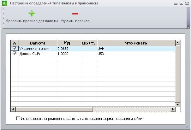Open the toolbar overflow options arrow
Viewport: 191px width, 130px height.
(188, 27)
